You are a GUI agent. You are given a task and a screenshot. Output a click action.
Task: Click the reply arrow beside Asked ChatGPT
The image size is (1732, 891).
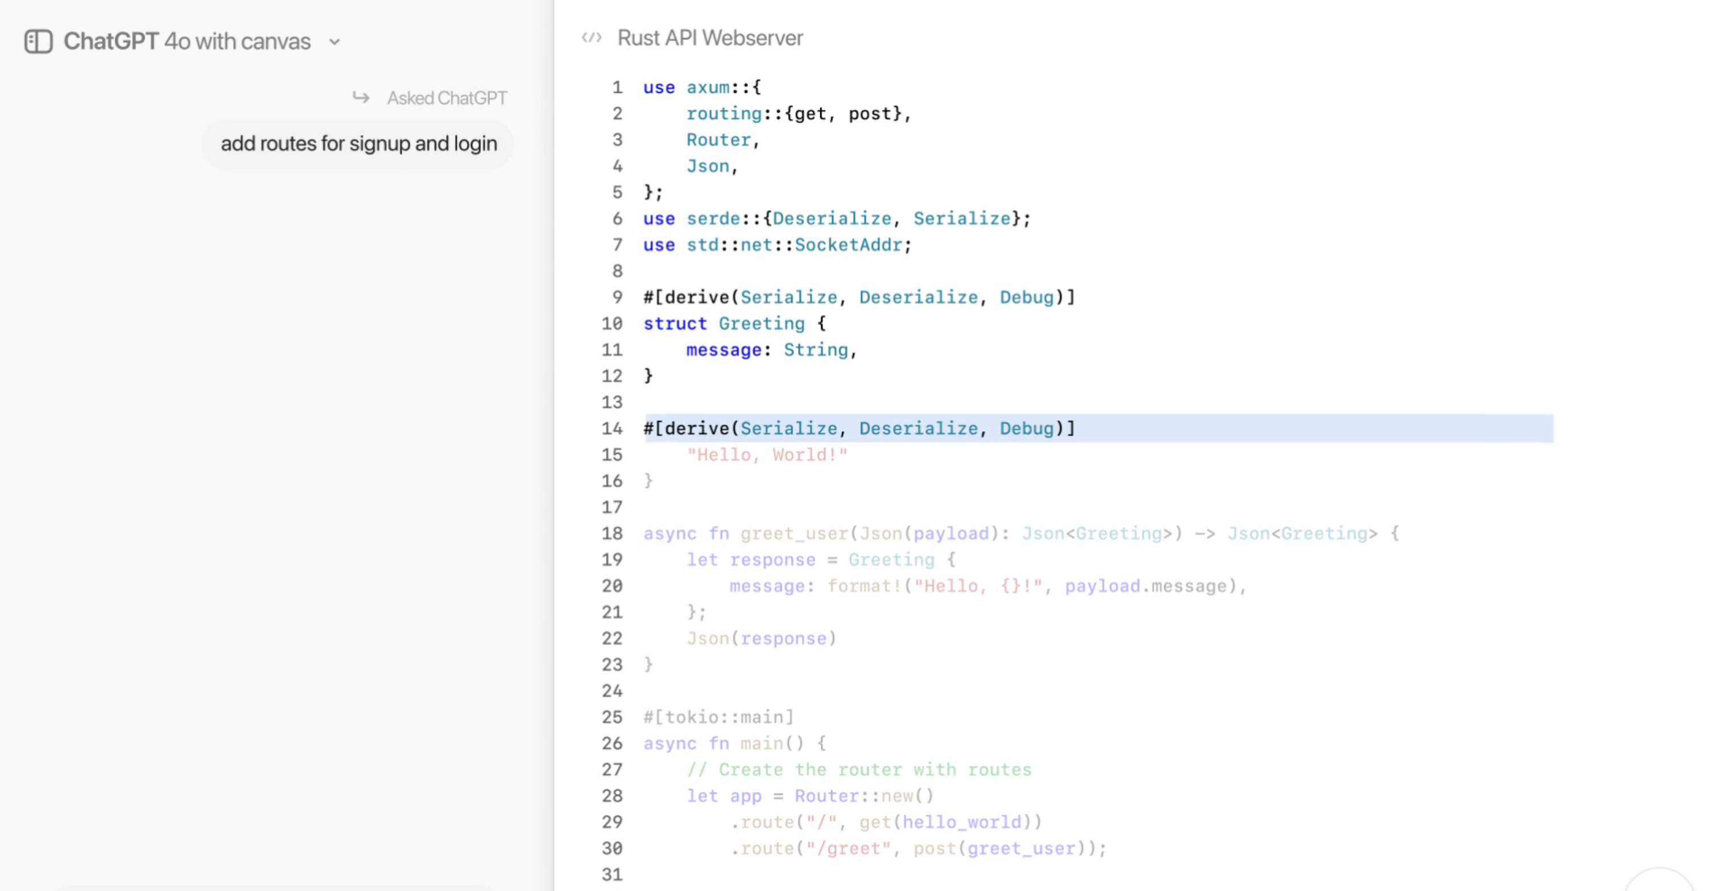[x=361, y=98]
